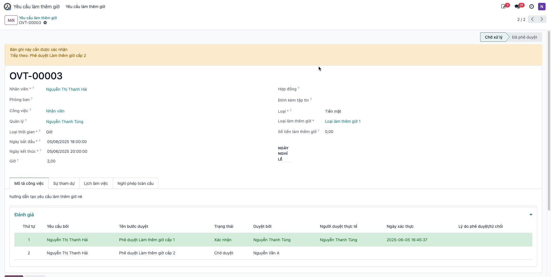551x277 pixels.
Task: Open manager link Nguyễn Thanh Tùng
Action: [65, 122]
